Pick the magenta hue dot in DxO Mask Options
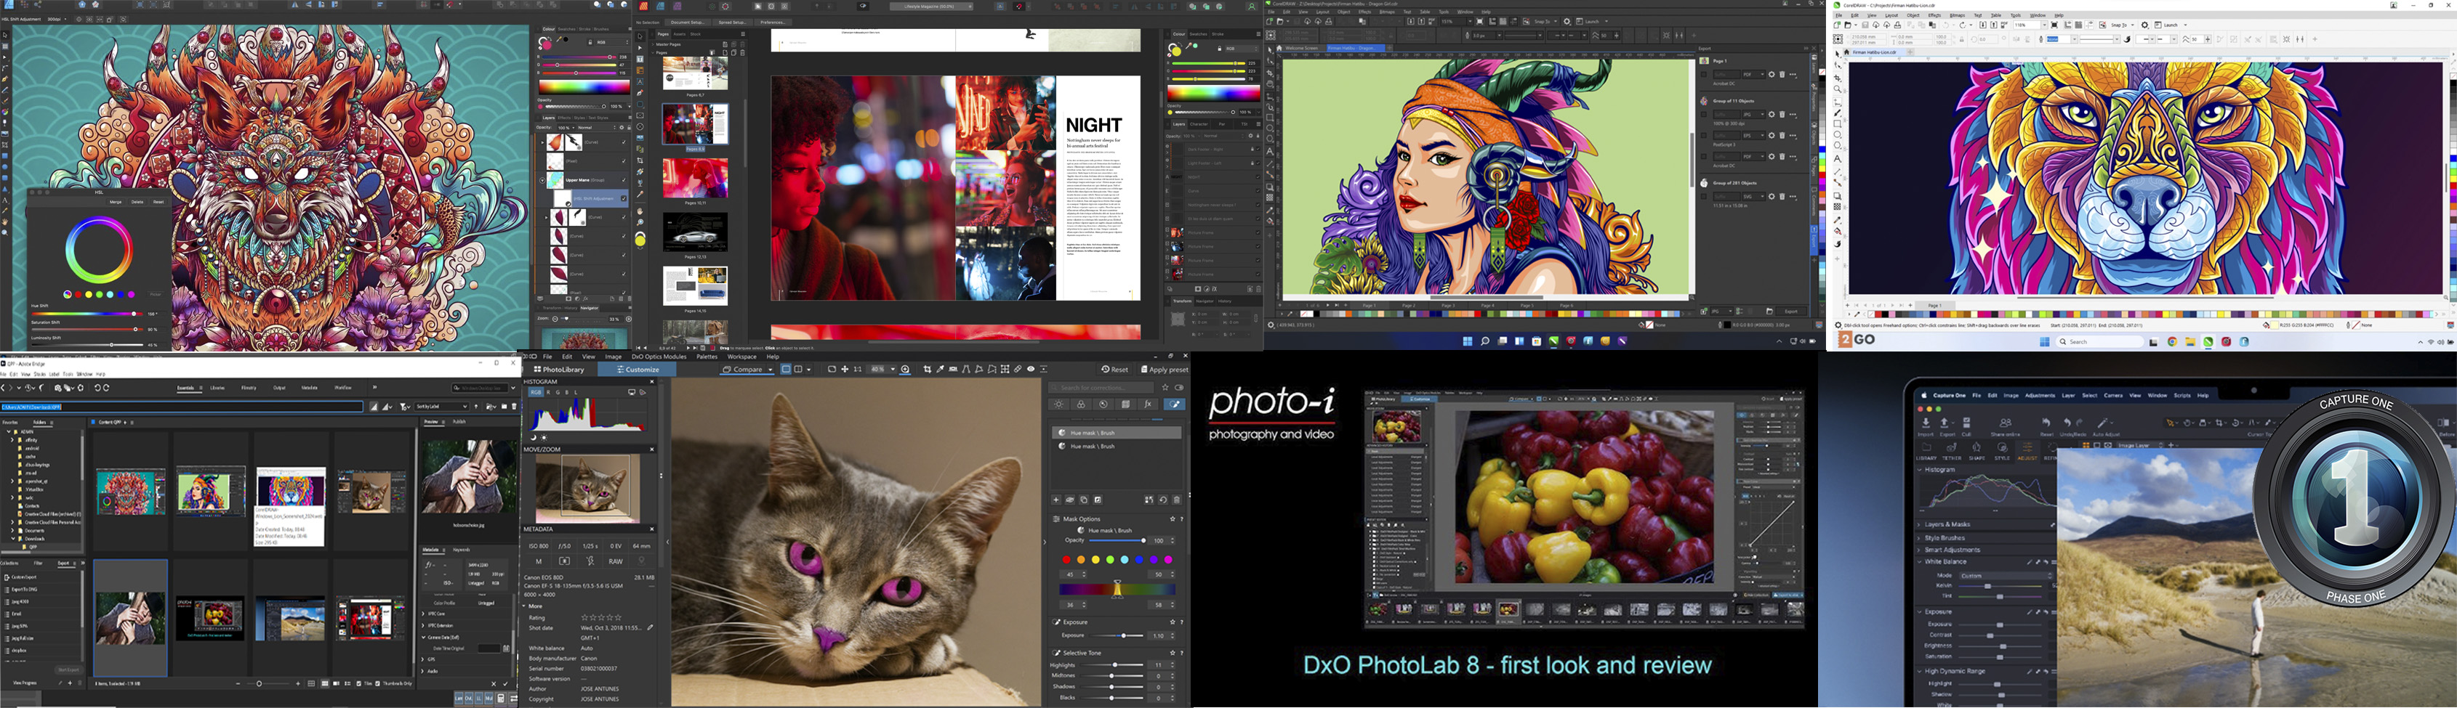This screenshot has width=2457, height=708. pos(1168,561)
